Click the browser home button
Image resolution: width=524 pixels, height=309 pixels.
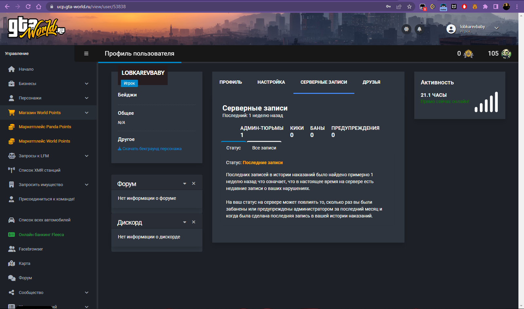(39, 7)
